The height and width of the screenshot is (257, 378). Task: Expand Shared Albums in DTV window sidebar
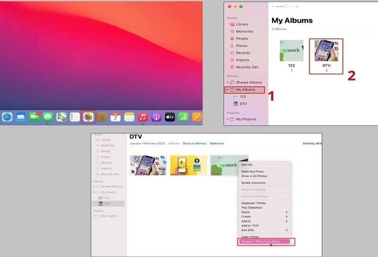pos(94,186)
